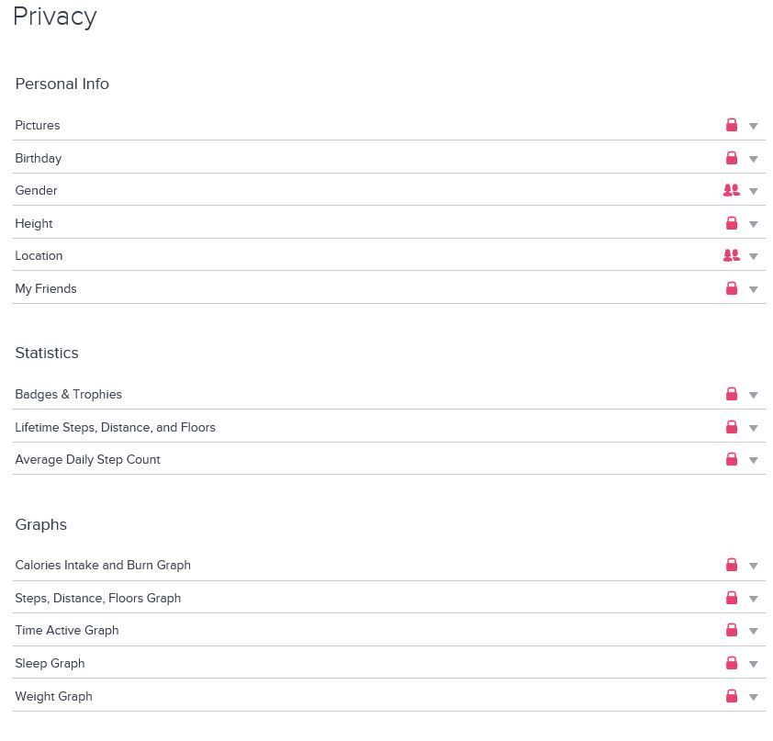
Task: Expand the Gender privacy dropdown arrow
Action: [x=754, y=191]
